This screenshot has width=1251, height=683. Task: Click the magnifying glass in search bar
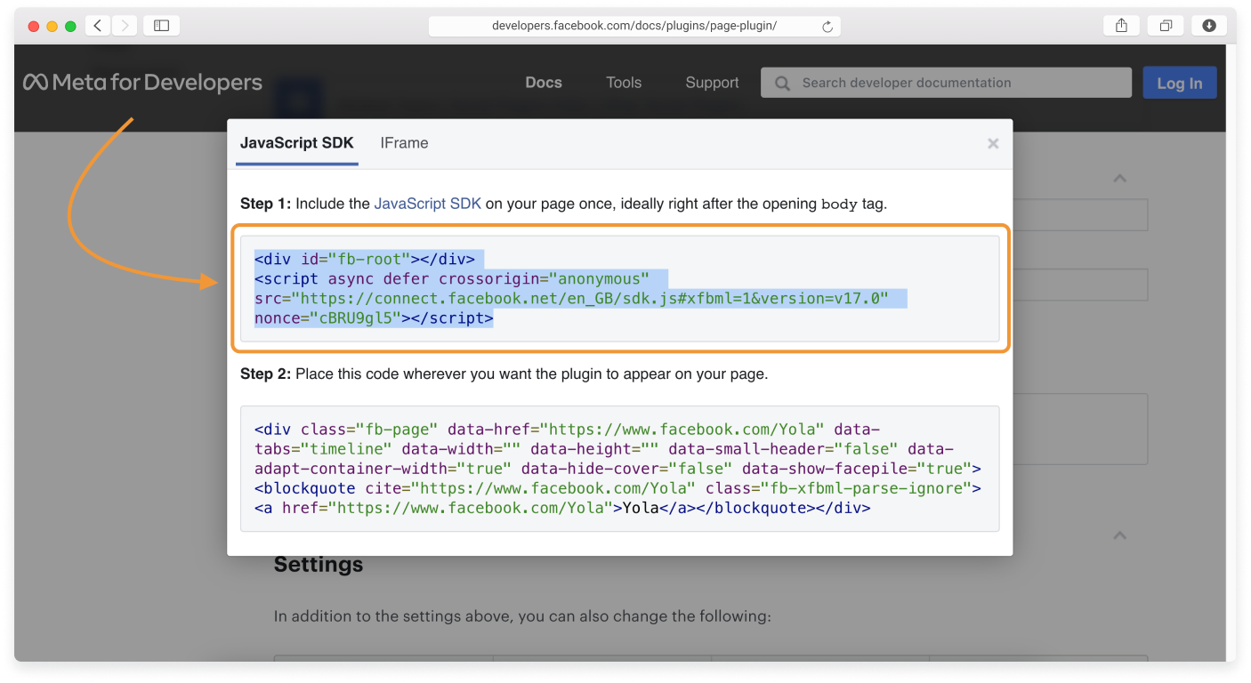click(781, 83)
